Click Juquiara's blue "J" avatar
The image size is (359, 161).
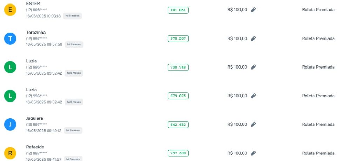10,124
